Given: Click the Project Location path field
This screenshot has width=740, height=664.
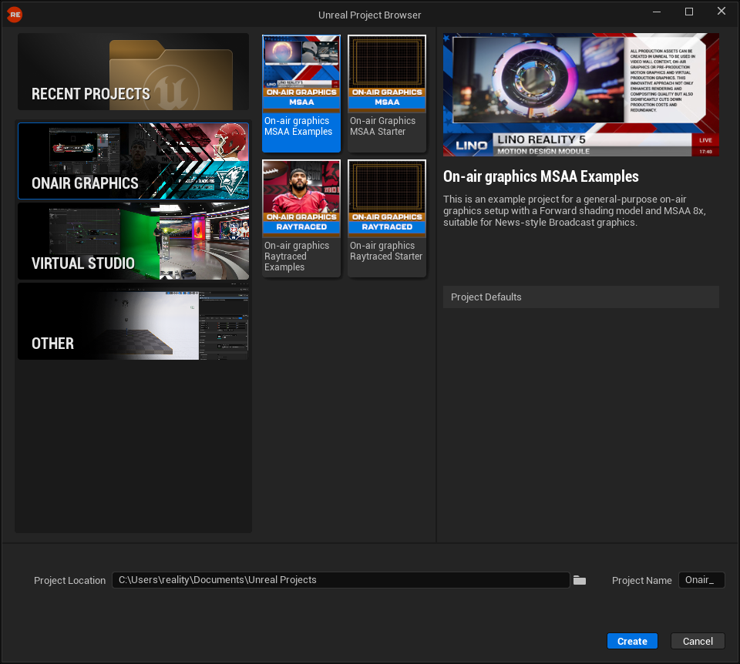Looking at the screenshot, I should [x=341, y=580].
